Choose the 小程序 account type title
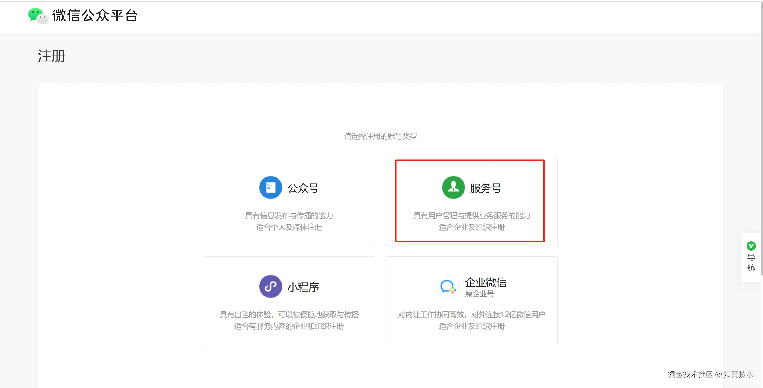This screenshot has width=763, height=388. point(303,287)
